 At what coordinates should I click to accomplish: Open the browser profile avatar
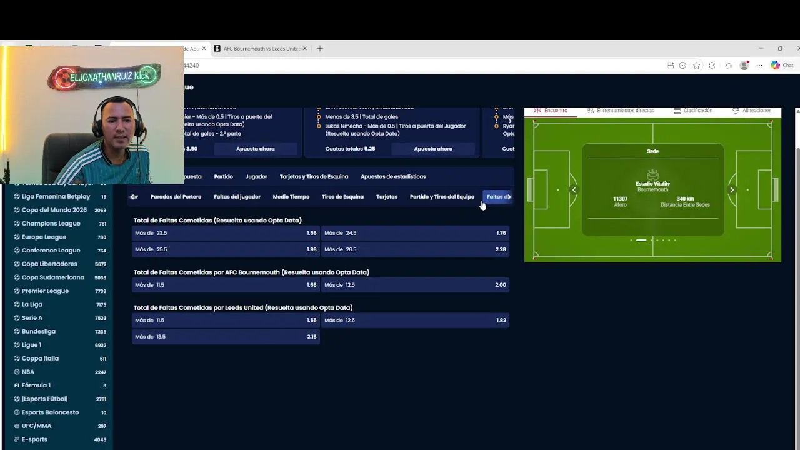(x=744, y=65)
